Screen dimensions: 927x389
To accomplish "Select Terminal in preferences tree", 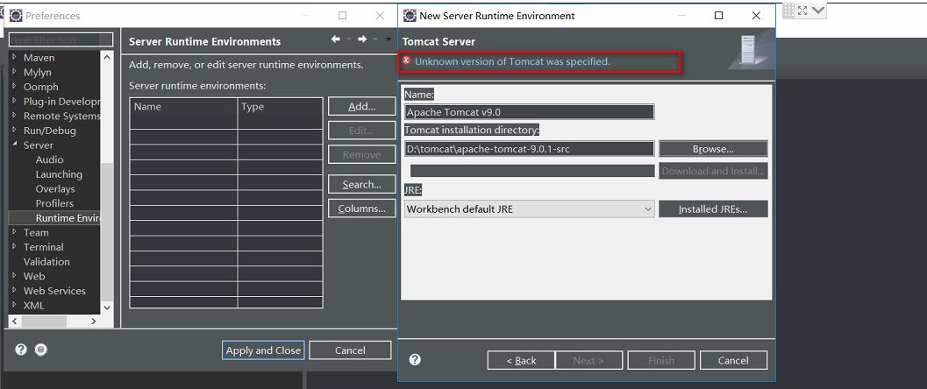I will (43, 247).
